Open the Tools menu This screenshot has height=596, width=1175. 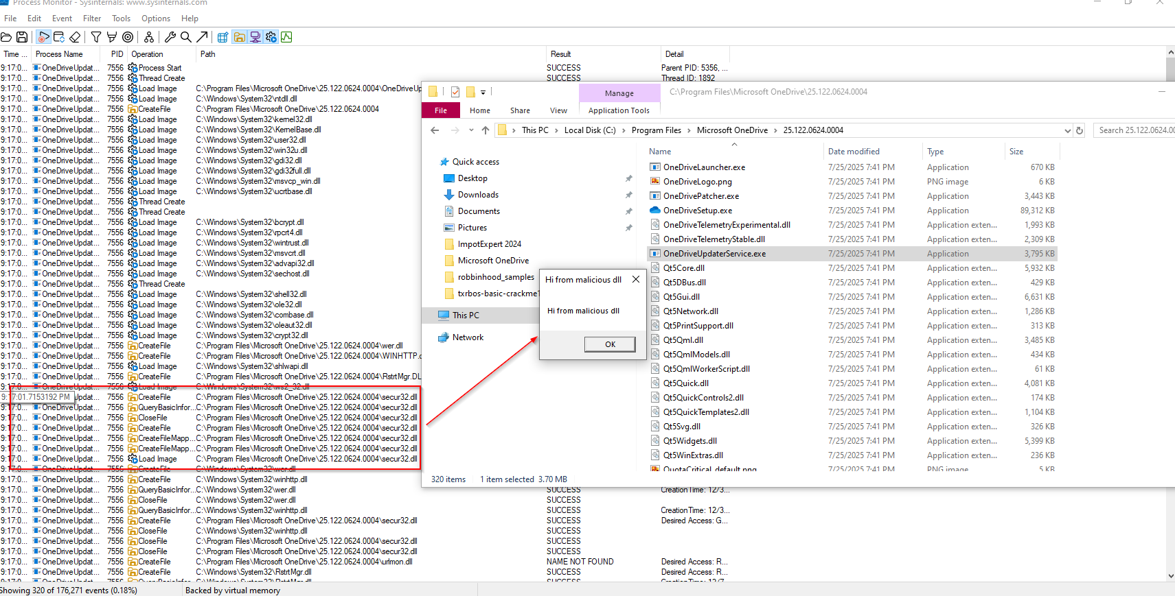point(122,19)
